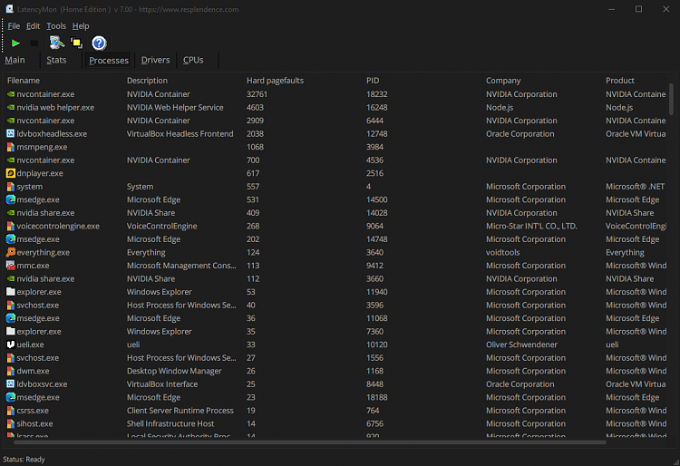The height and width of the screenshot is (466, 680).
Task: Start monitoring with the green play button
Action: pyautogui.click(x=15, y=43)
